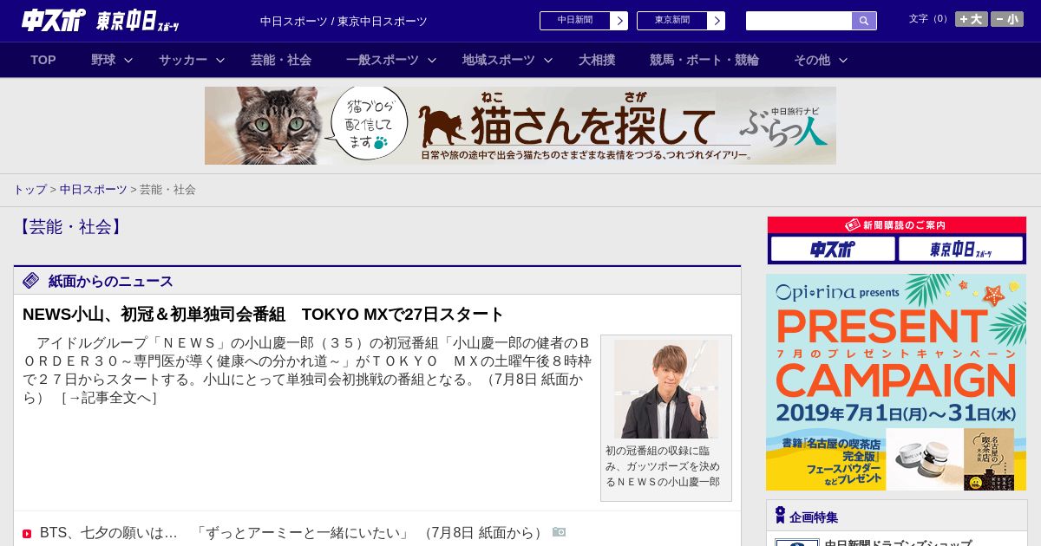This screenshot has width=1041, height=546.
Task: Click the Tokyo Chunichi Sports header logo
Action: 138,21
